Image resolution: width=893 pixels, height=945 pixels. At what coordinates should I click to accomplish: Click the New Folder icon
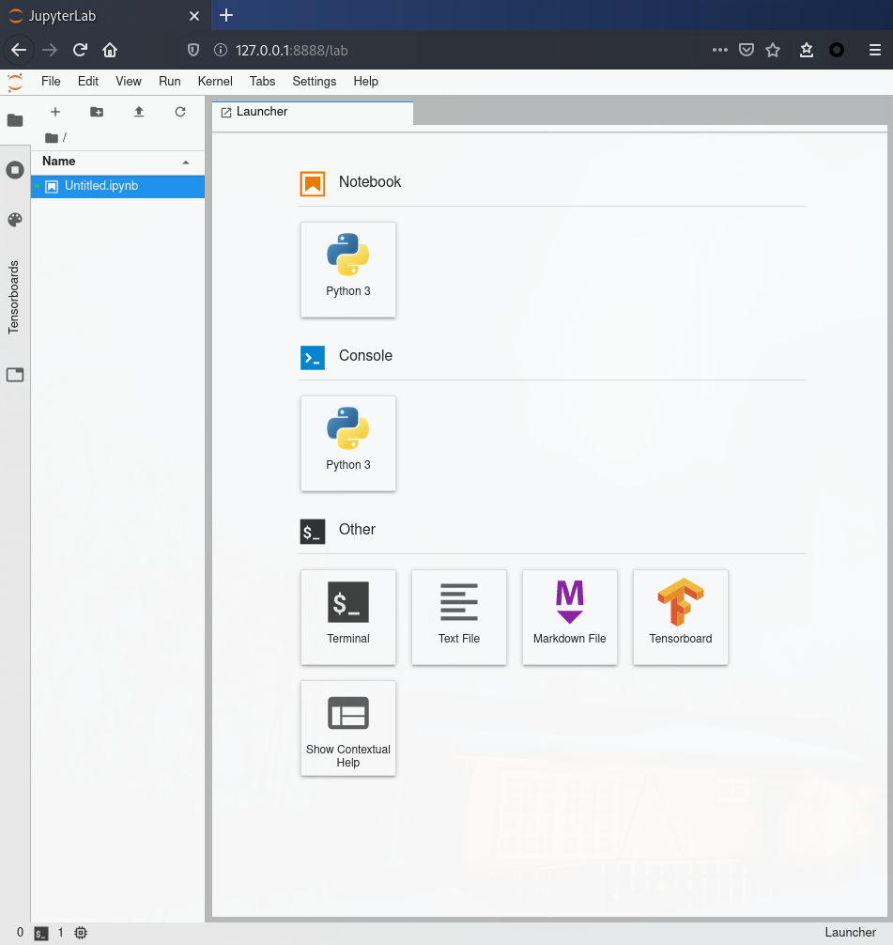(x=97, y=112)
